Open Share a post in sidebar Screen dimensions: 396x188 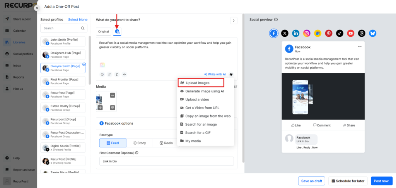coord(19,19)
